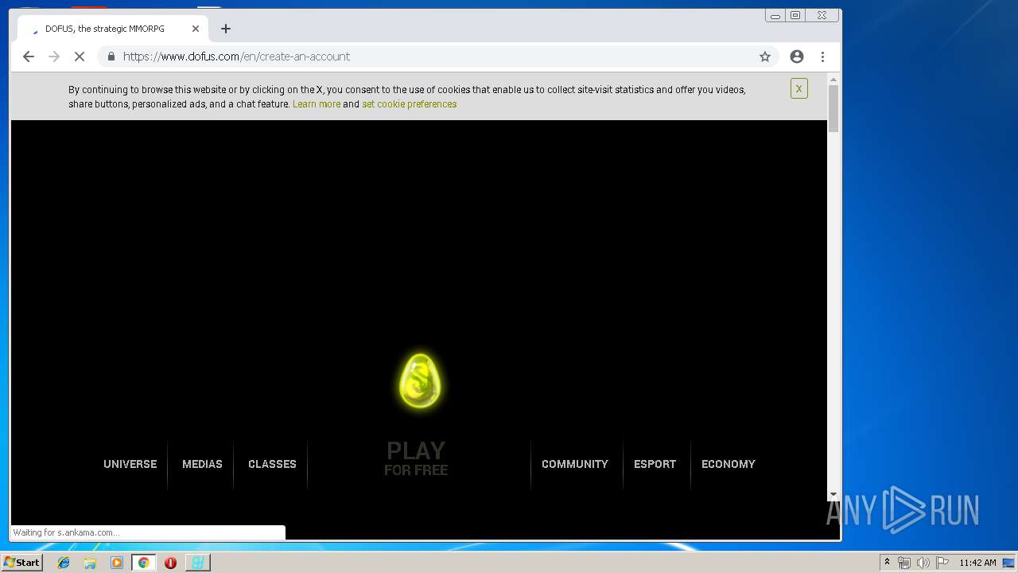Click the browser forward arrow
The image size is (1018, 573).
54,57
